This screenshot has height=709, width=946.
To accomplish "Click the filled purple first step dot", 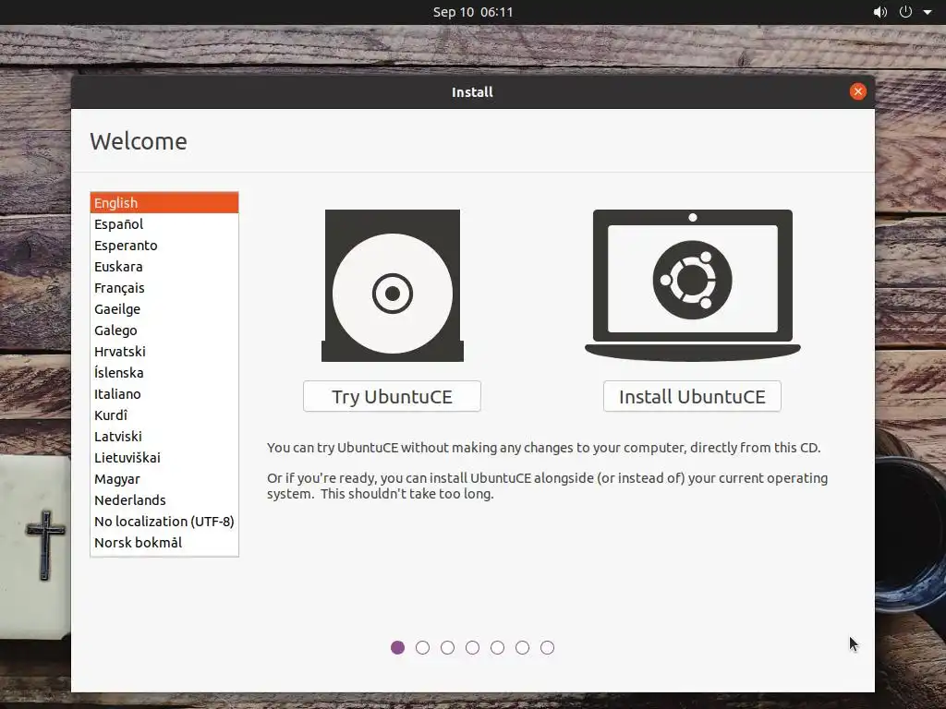I will click(397, 647).
